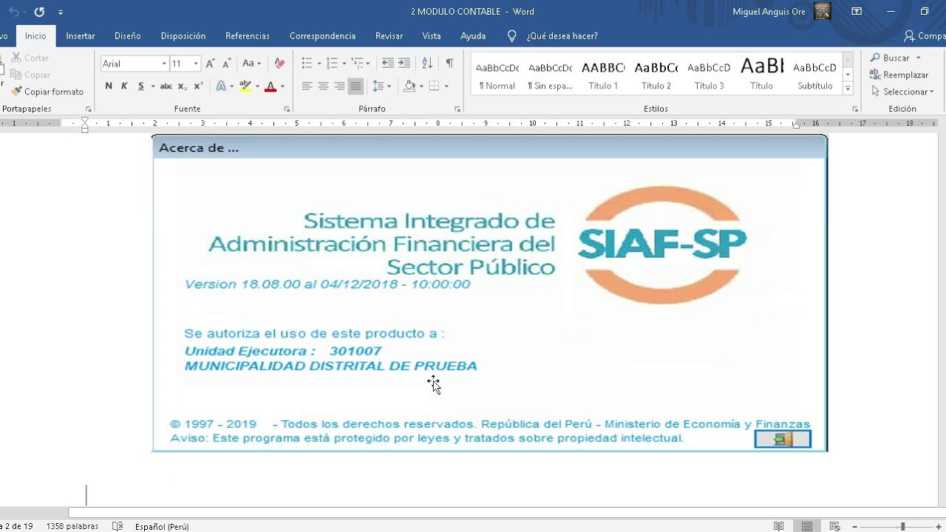Click the borders icon
Image resolution: width=946 pixels, height=532 pixels.
pyautogui.click(x=435, y=86)
